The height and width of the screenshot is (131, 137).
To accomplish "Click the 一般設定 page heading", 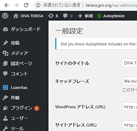I will pos(69,31).
